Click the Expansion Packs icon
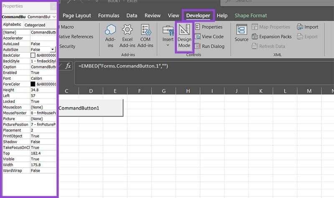Viewport: 334px width, 198px height. [x=255, y=37]
